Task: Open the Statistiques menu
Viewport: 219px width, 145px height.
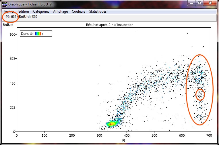Action: point(98,12)
